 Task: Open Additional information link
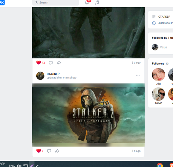click(x=166, y=23)
